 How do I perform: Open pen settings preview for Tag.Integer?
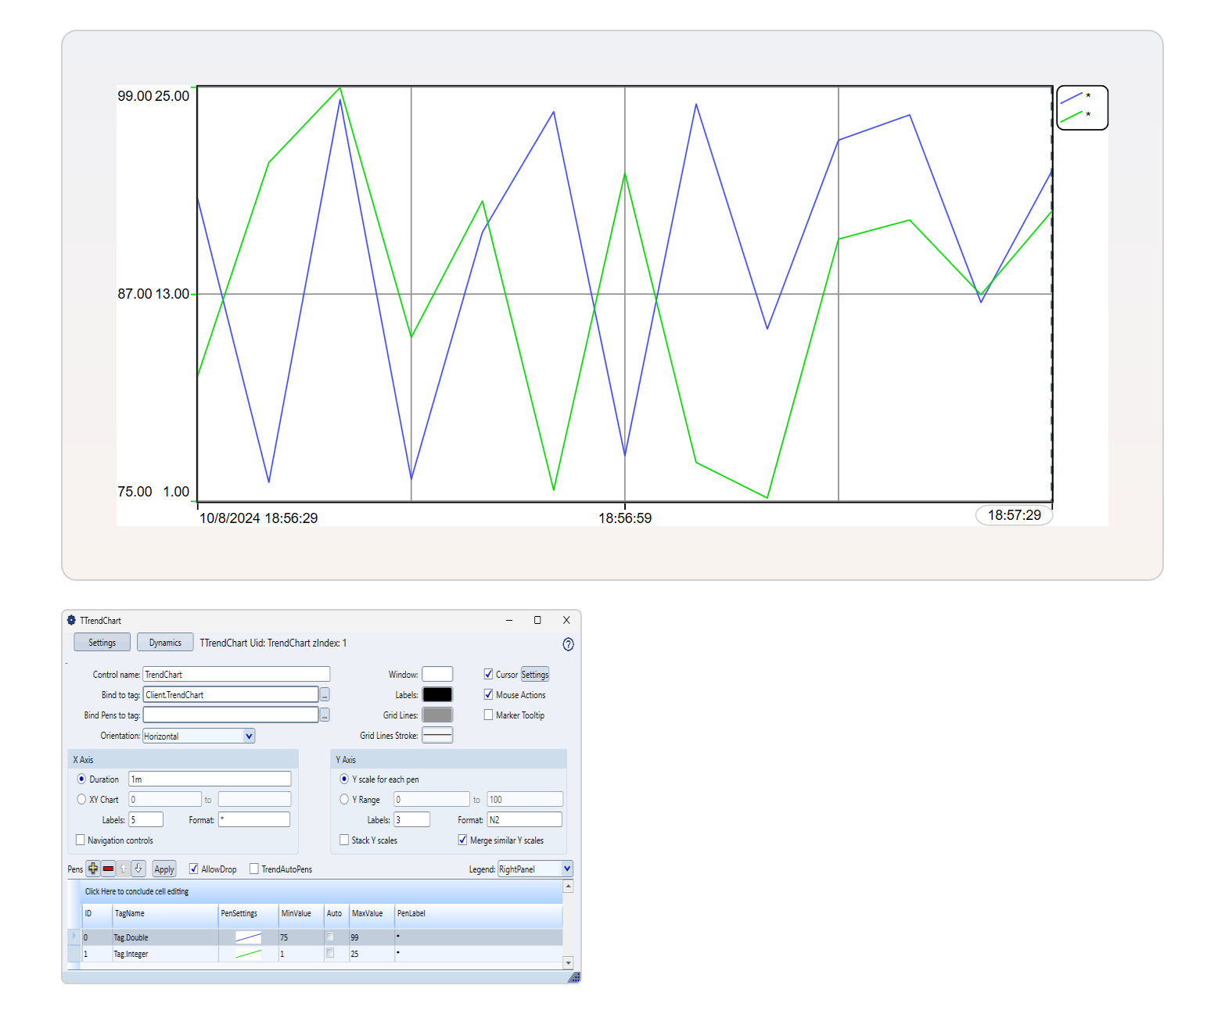click(x=248, y=954)
